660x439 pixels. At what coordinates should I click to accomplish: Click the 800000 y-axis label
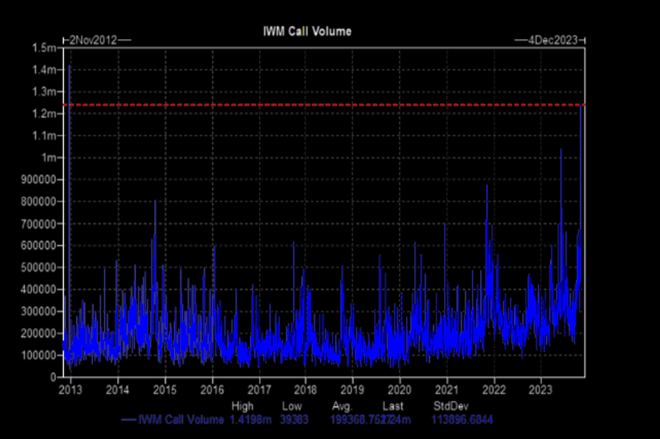[x=38, y=201]
